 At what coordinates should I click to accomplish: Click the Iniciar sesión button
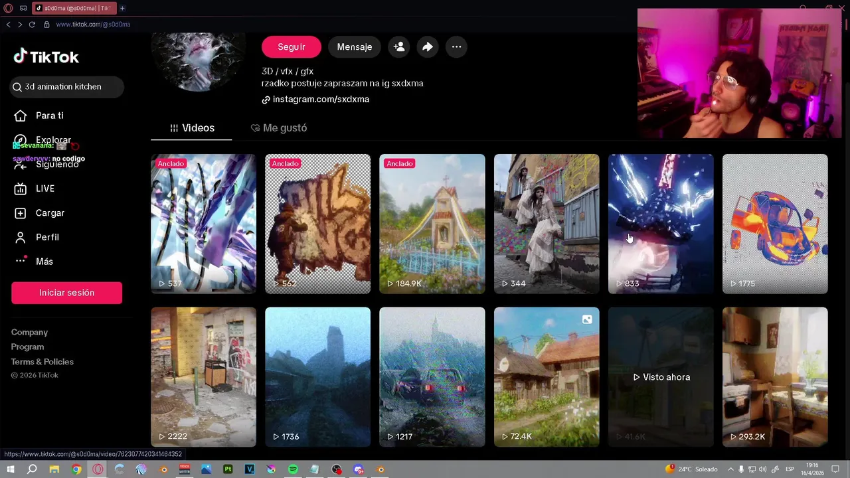(x=66, y=293)
